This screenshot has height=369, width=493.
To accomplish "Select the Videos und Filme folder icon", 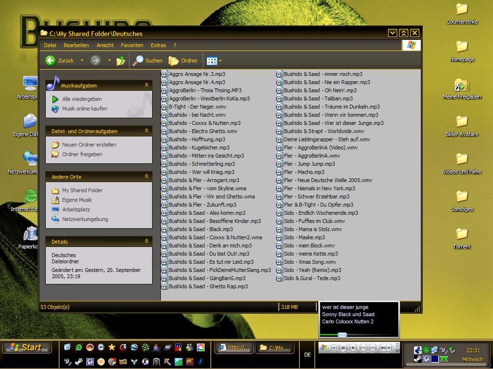I will tap(462, 159).
